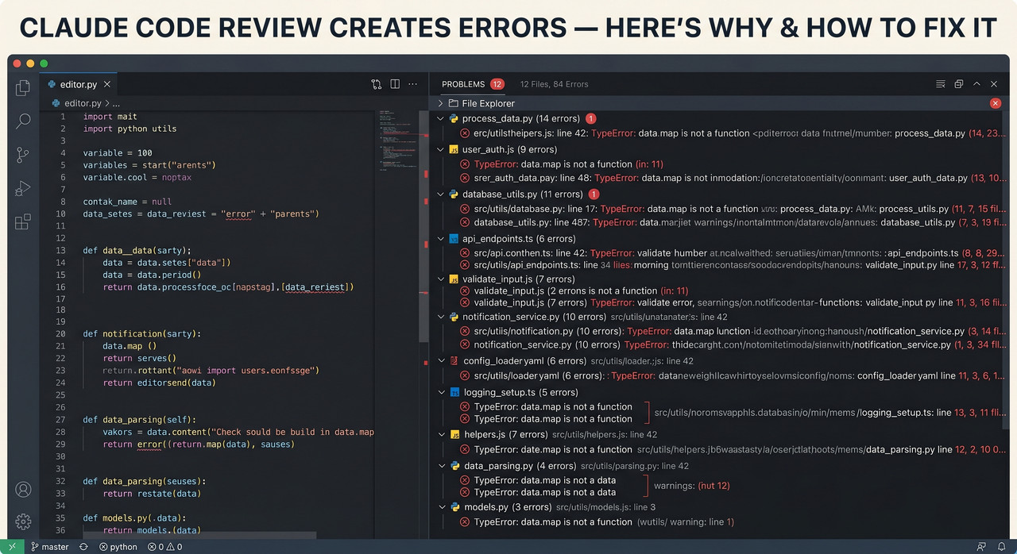The image size is (1017, 554).
Task: Click the filter lines icon in Problems panel
Action: click(941, 84)
